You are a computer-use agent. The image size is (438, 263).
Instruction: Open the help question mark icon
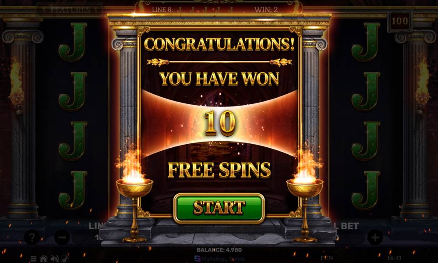pos(32,237)
